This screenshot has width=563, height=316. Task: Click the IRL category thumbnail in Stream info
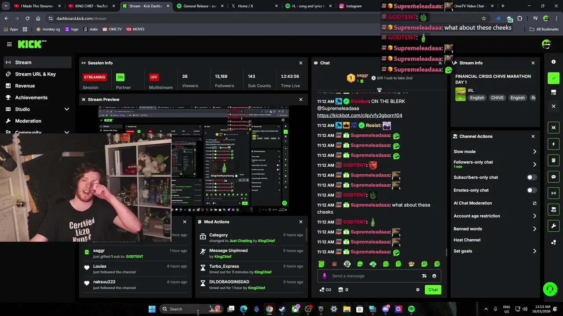tap(461, 94)
